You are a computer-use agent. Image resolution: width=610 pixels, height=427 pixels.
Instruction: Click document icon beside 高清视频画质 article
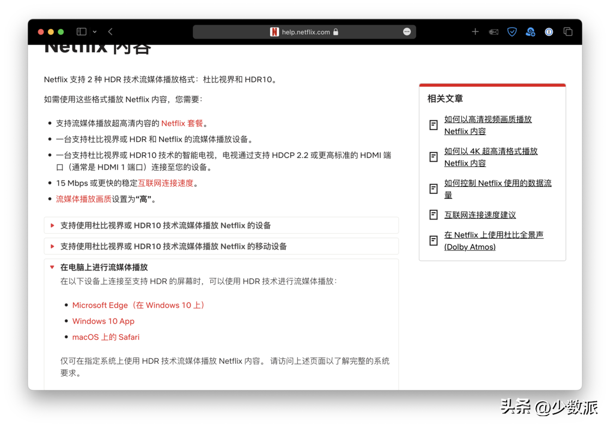tap(434, 125)
